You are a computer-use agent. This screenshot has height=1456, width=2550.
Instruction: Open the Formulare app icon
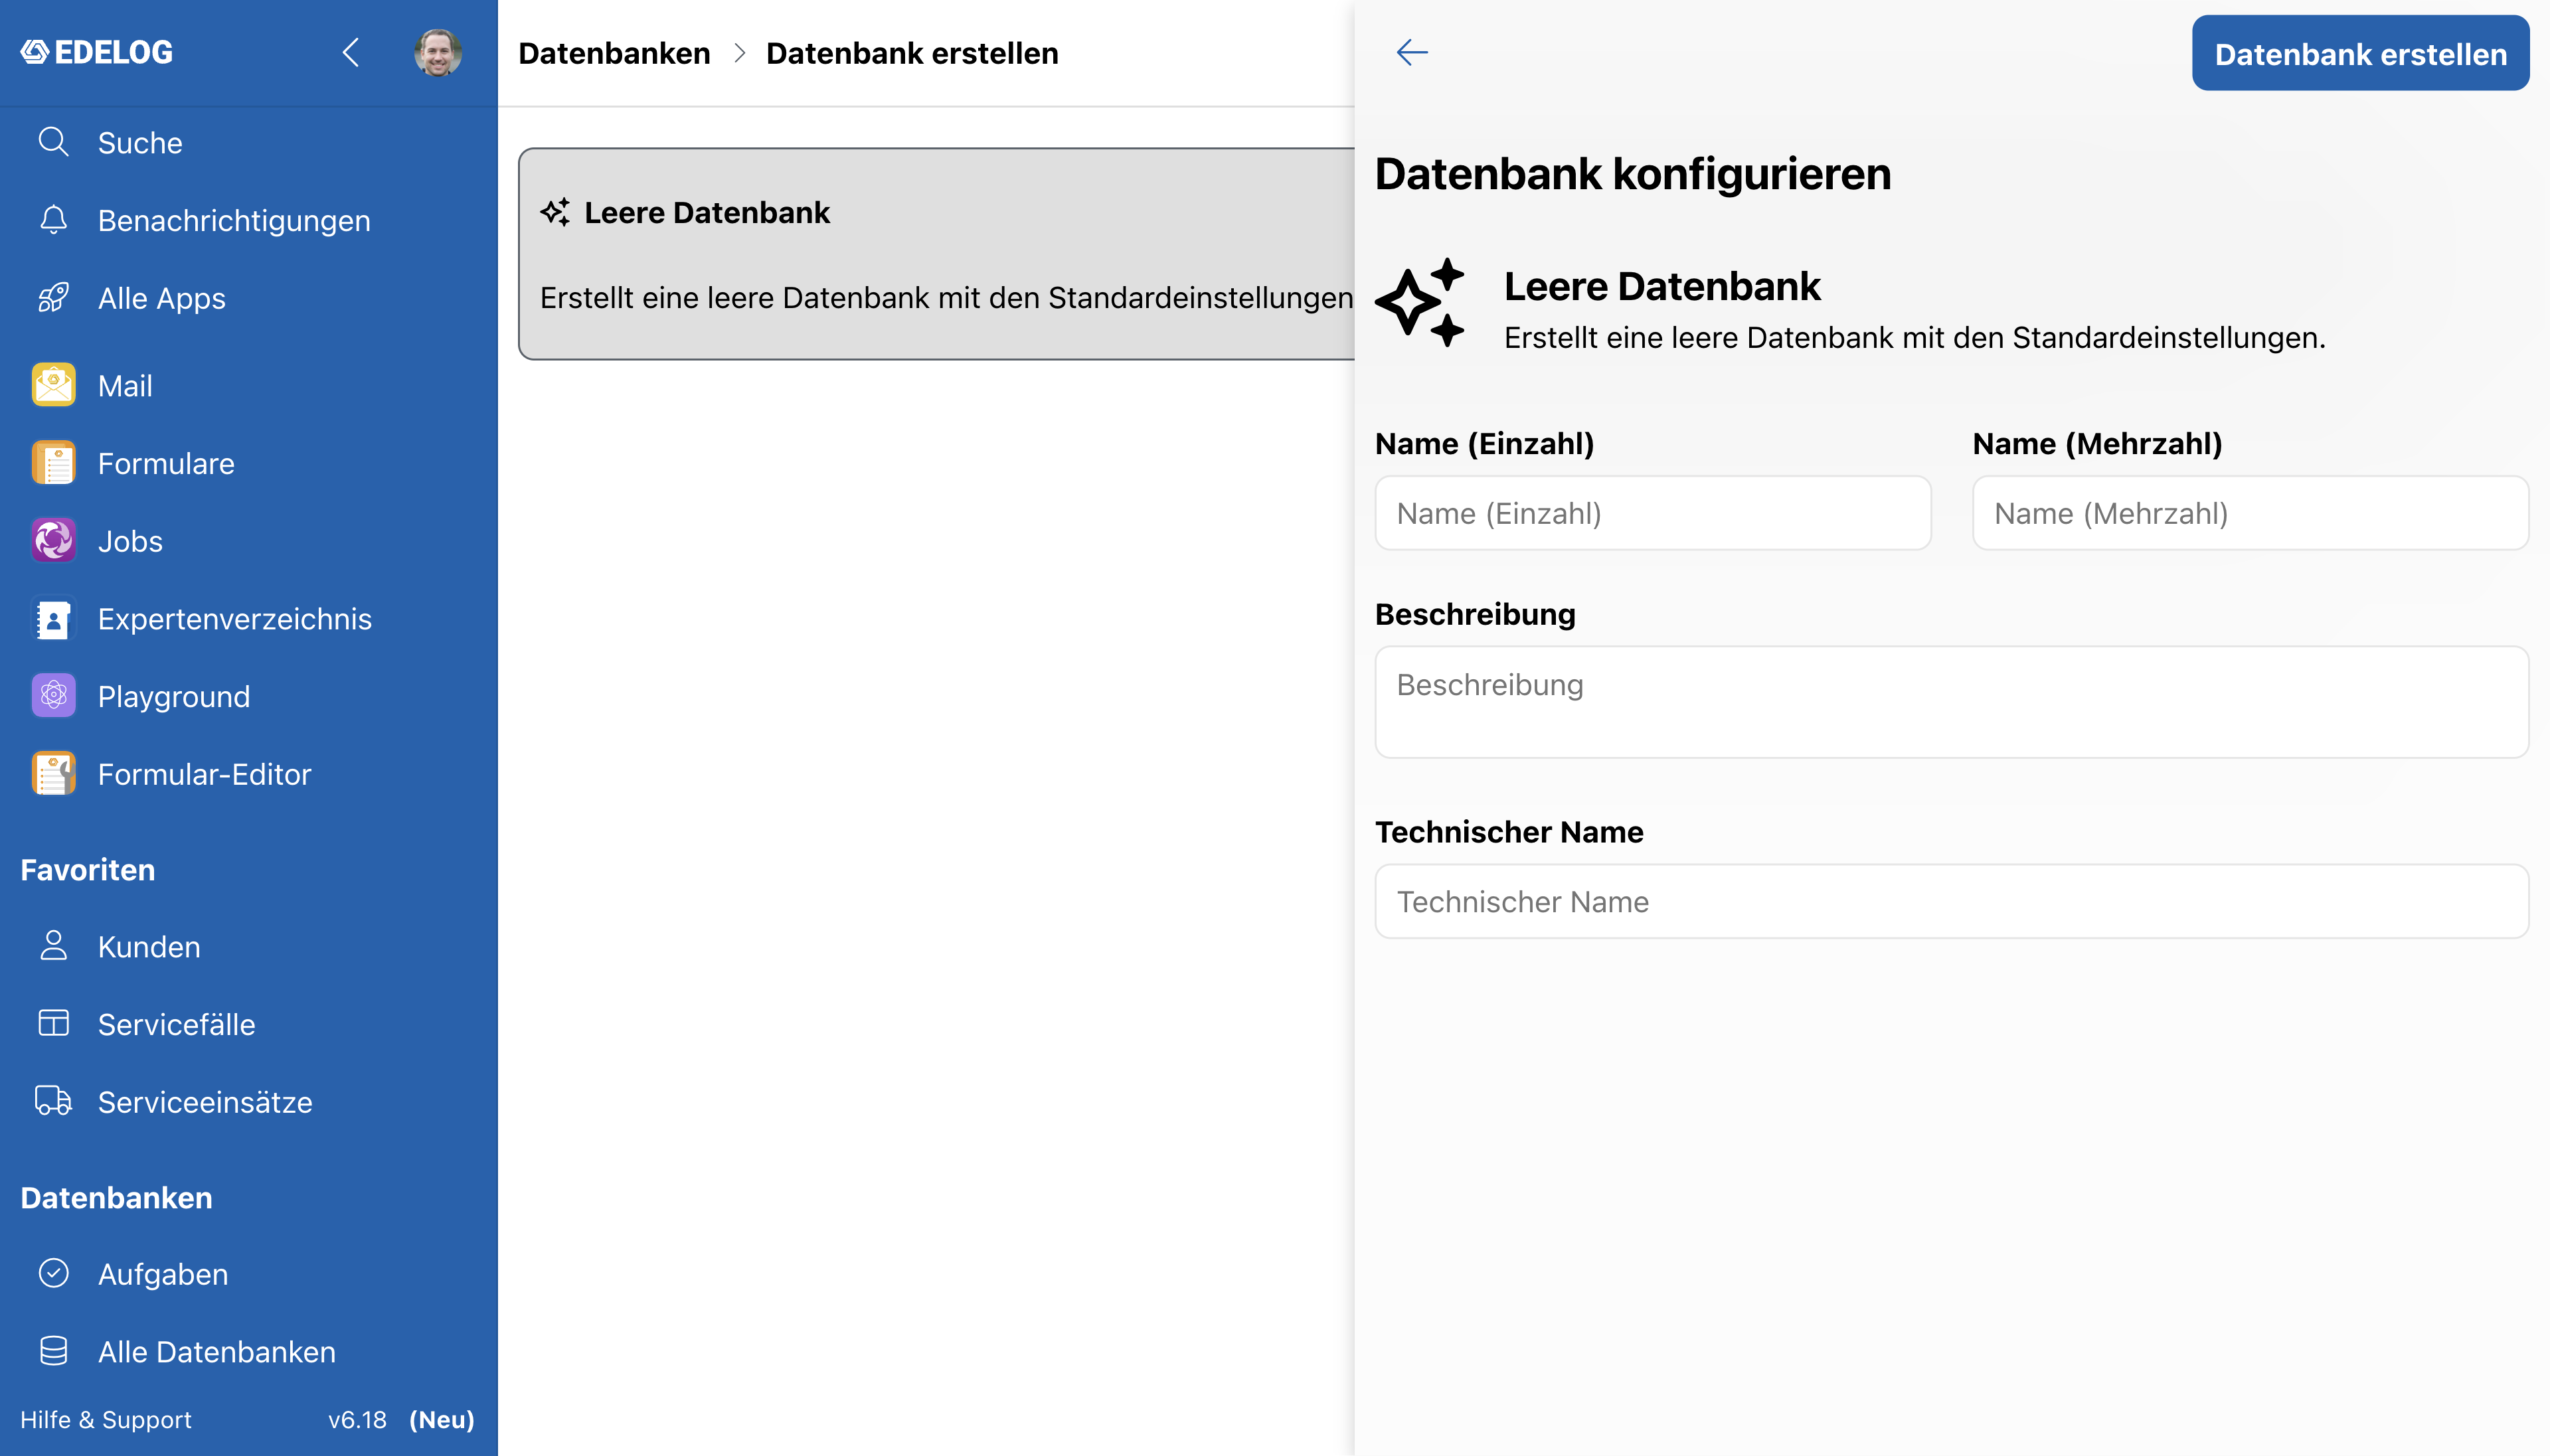53,463
